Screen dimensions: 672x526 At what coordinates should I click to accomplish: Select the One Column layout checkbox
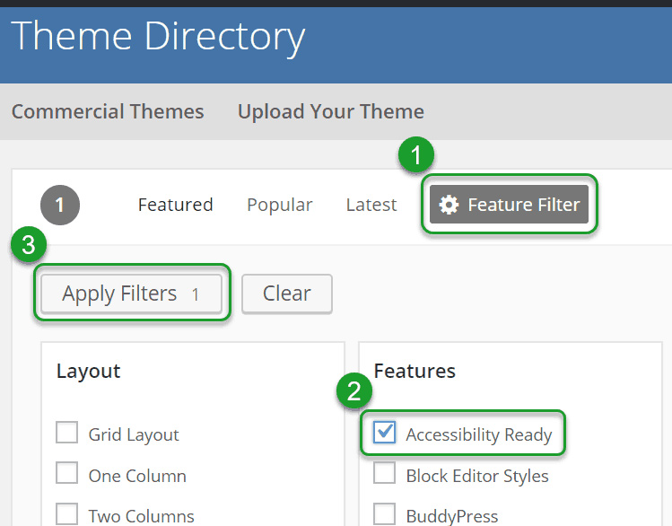pyautogui.click(x=67, y=473)
